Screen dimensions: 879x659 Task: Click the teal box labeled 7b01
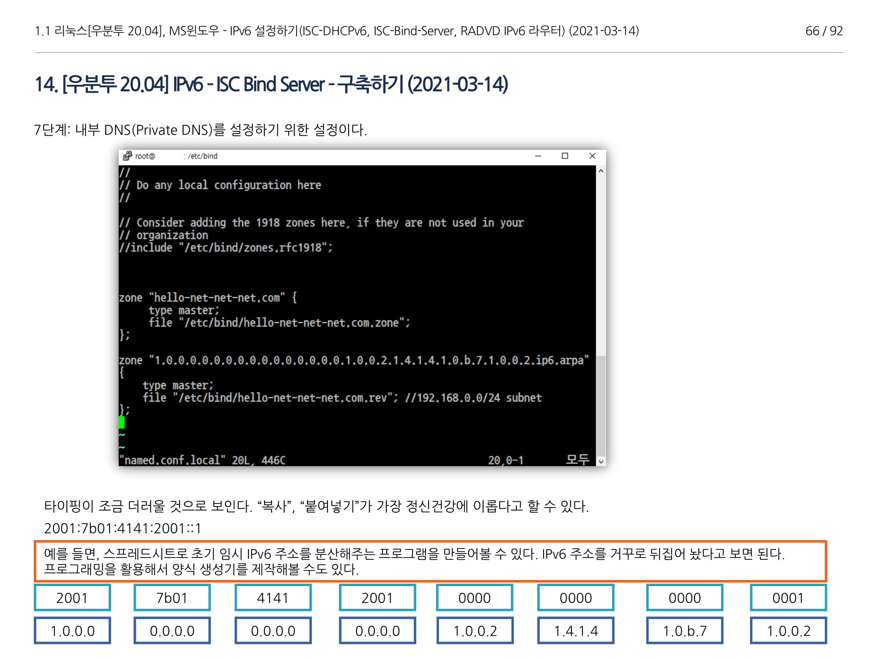(172, 597)
